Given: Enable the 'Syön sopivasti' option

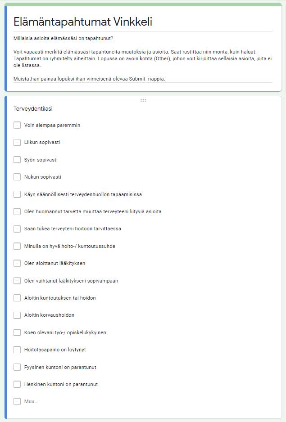Looking at the screenshot, I should coord(17,160).
